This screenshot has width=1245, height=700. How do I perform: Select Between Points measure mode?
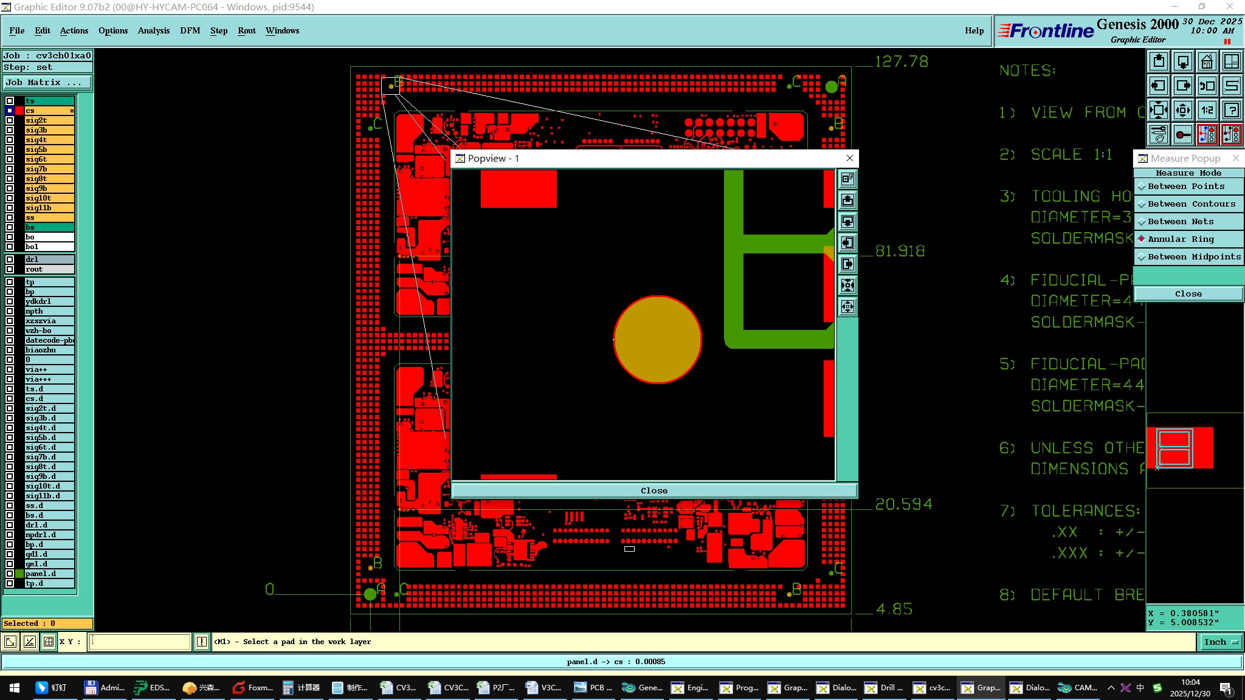(1186, 187)
